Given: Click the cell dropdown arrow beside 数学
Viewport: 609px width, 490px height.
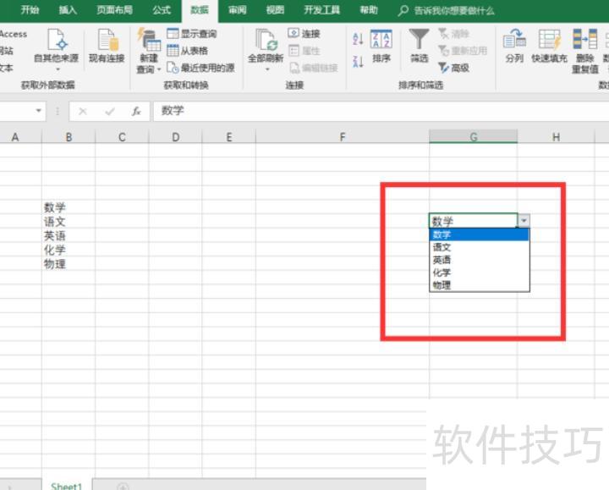Looking at the screenshot, I should pos(524,221).
